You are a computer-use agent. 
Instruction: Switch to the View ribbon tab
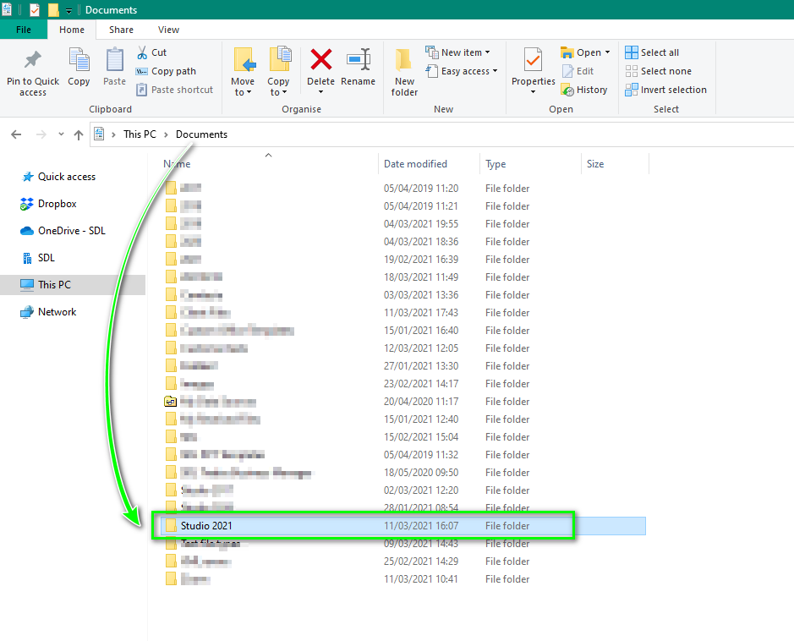pyautogui.click(x=168, y=30)
